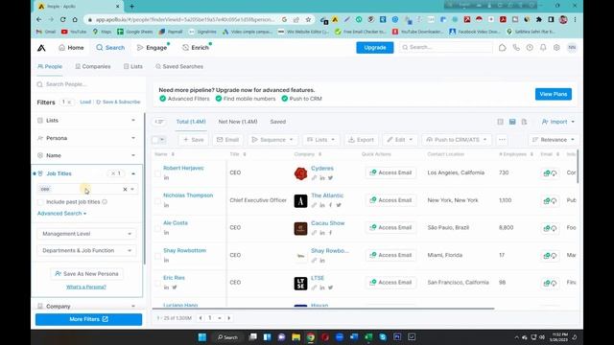Screen dimensions: 614x345
Task: Open the What's a Persona? link
Action: coord(86,287)
